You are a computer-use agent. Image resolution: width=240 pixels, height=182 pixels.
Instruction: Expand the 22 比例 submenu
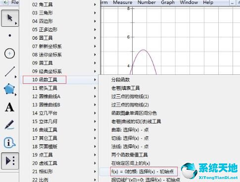tap(59, 180)
